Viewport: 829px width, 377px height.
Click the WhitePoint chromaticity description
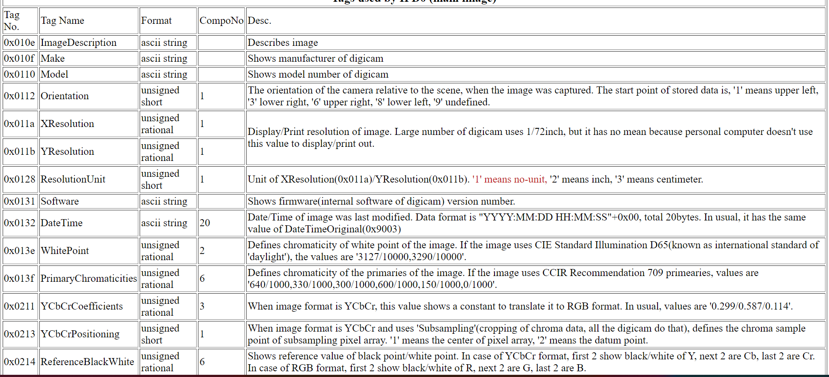(533, 251)
